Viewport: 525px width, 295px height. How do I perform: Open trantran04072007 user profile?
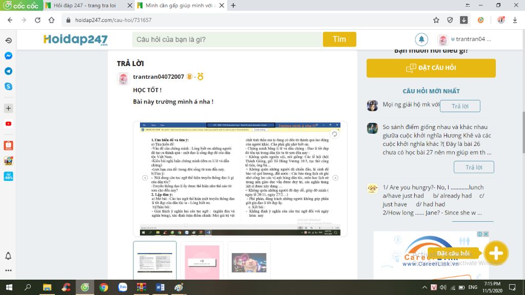tap(158, 77)
